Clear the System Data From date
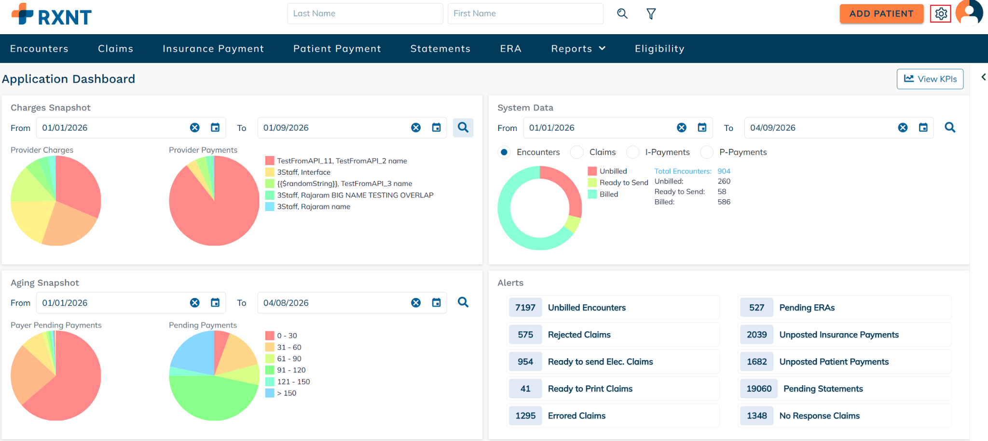This screenshot has width=988, height=441. click(x=681, y=128)
